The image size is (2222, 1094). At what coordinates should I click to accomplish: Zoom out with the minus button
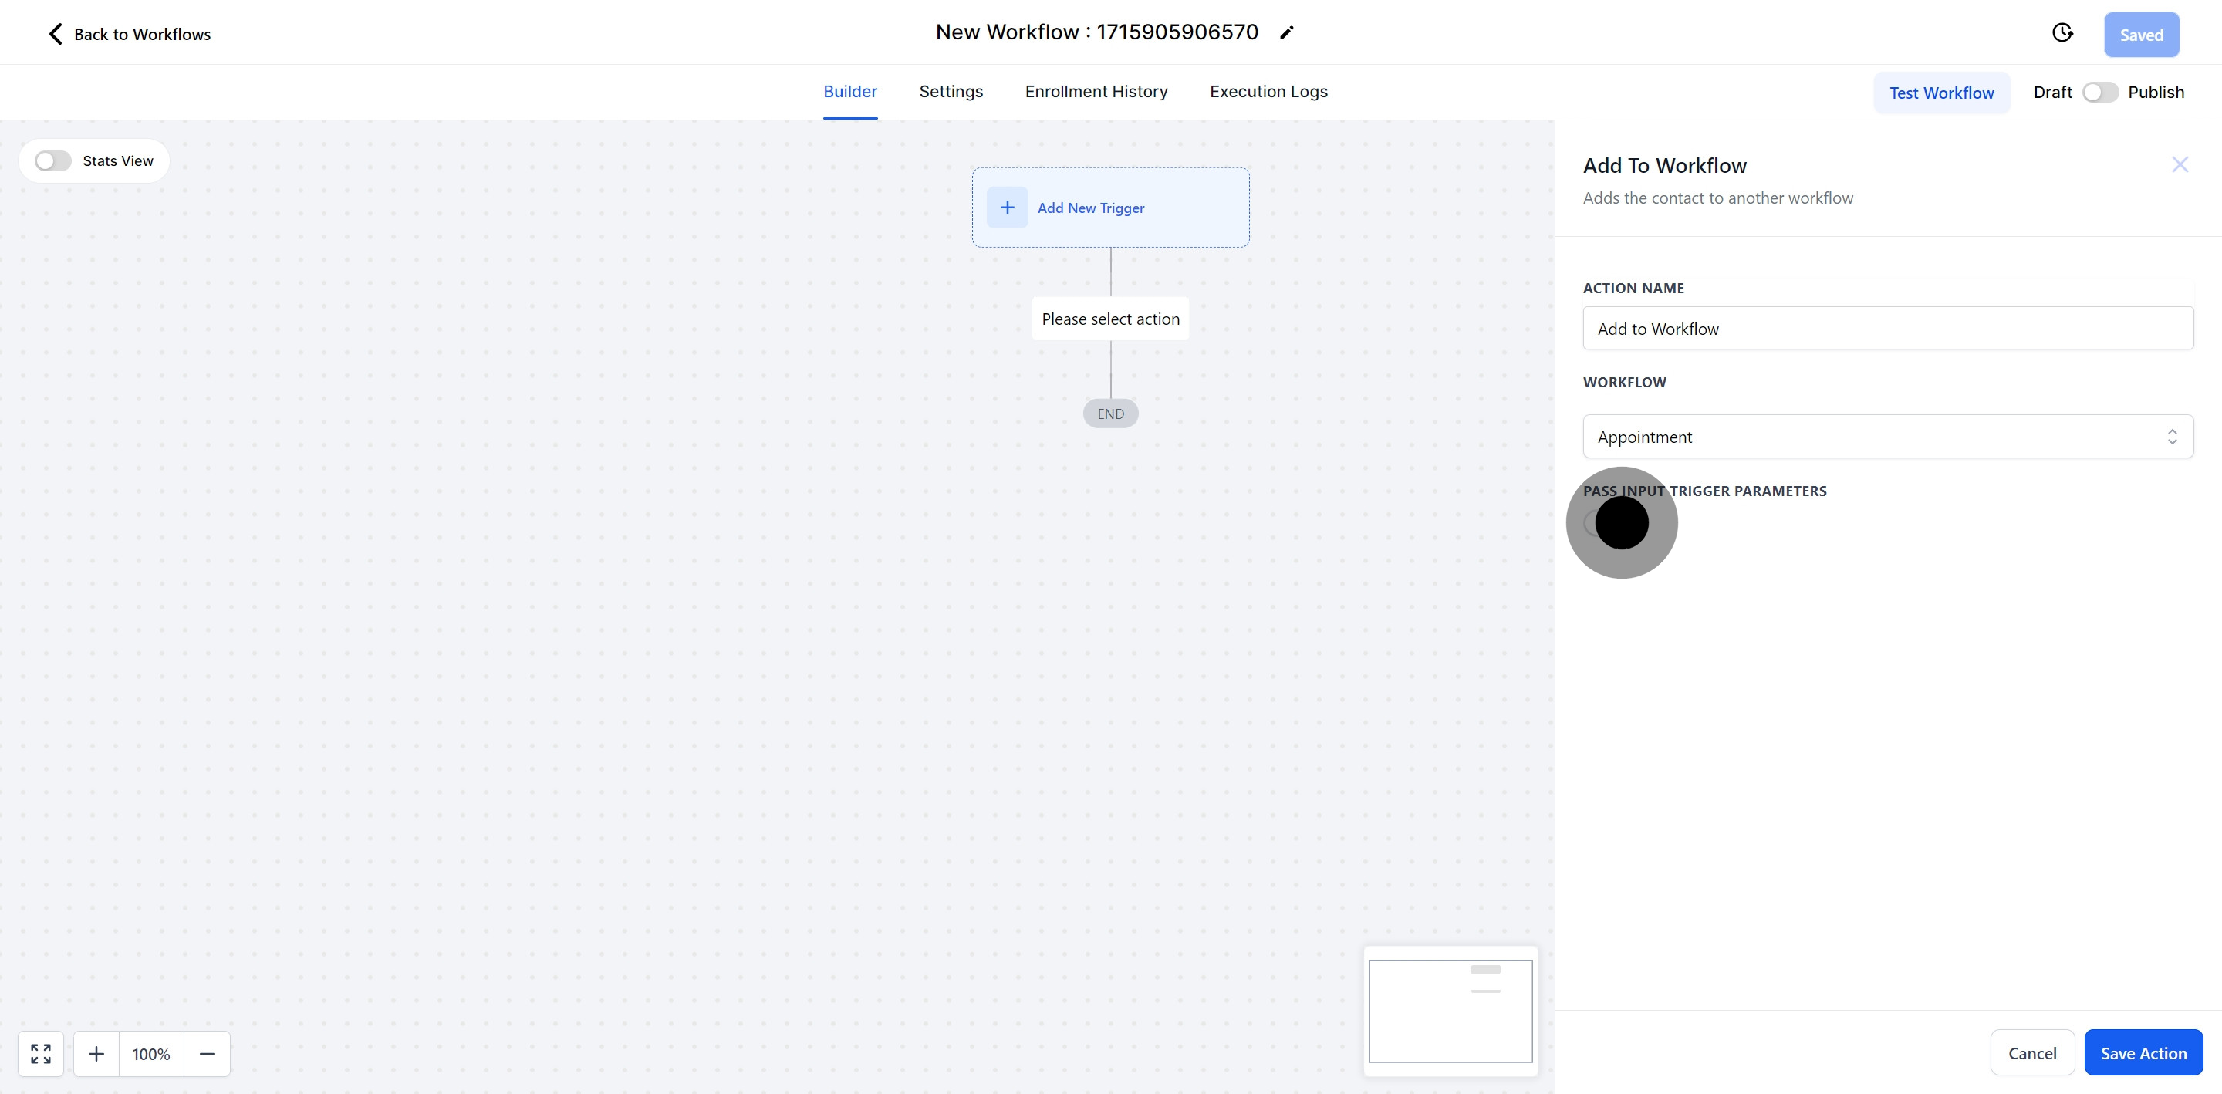[x=207, y=1053]
